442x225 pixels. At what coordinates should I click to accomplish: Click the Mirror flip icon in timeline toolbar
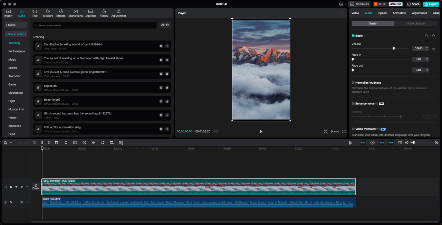coord(94,142)
